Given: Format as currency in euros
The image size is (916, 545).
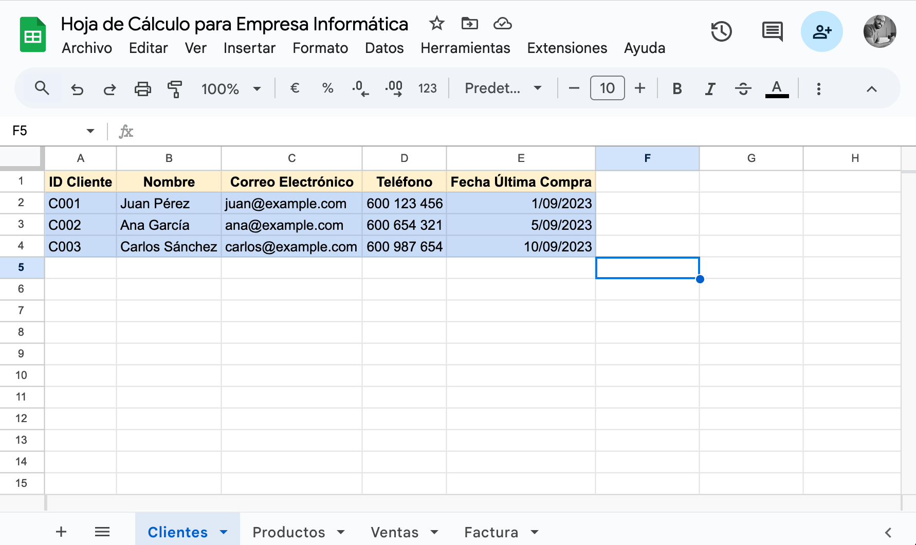Looking at the screenshot, I should pyautogui.click(x=295, y=88).
